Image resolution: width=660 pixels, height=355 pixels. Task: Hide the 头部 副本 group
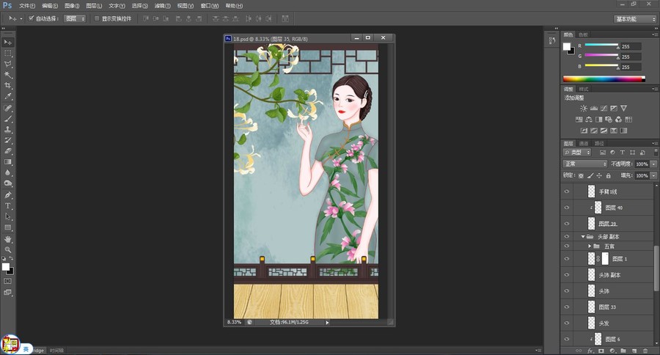[567, 237]
